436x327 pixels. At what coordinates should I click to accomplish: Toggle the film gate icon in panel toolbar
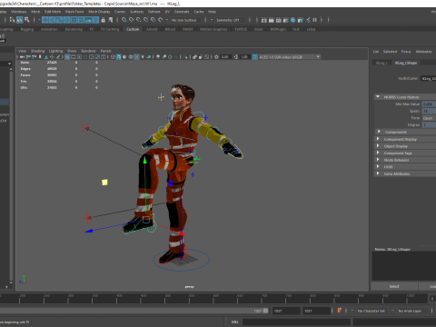pos(74,57)
